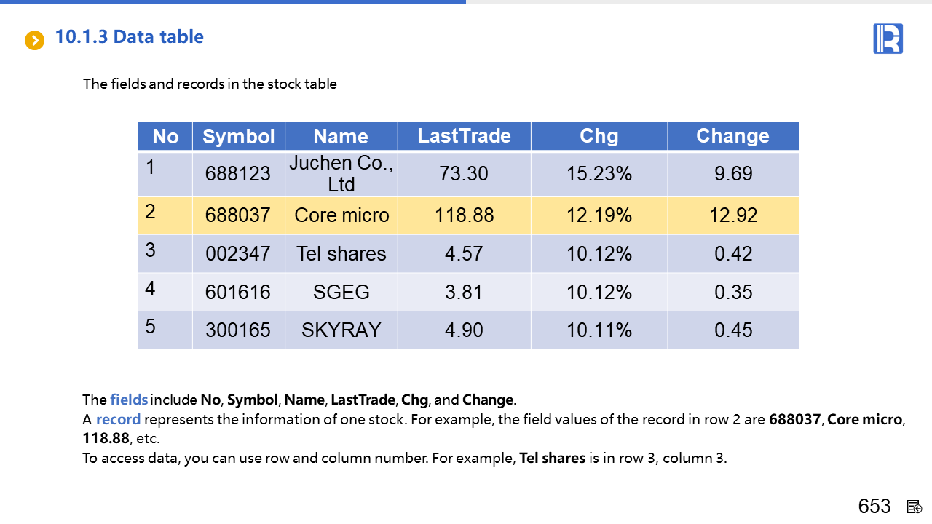932x524 pixels.
Task: Click the No column header
Action: click(165, 136)
